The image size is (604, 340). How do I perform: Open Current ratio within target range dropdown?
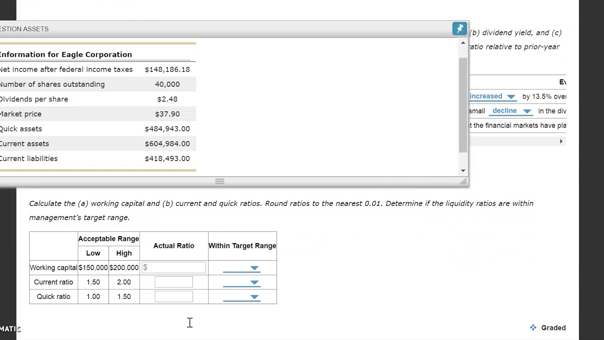pyautogui.click(x=242, y=282)
